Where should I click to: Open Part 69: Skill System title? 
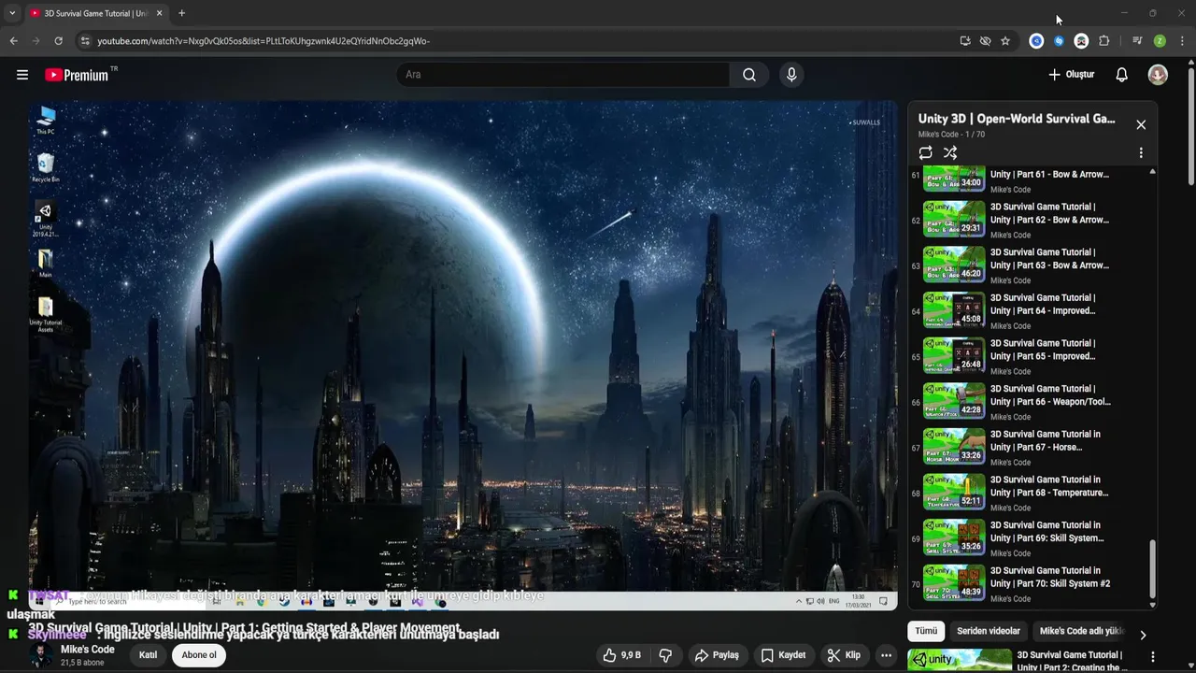[x=1046, y=531]
